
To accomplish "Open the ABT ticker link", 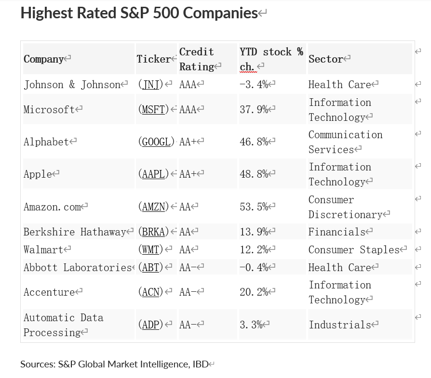I will [x=151, y=267].
